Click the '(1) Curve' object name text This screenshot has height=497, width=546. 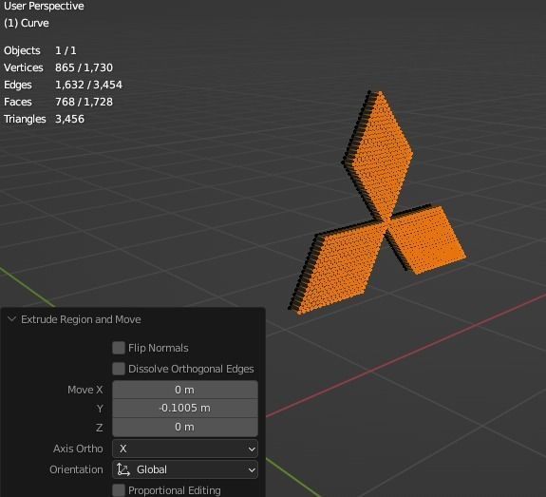27,23
